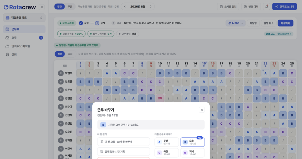Click the 2026년 8월 month label
Screen dimensions: 302x159
pos(138,7)
